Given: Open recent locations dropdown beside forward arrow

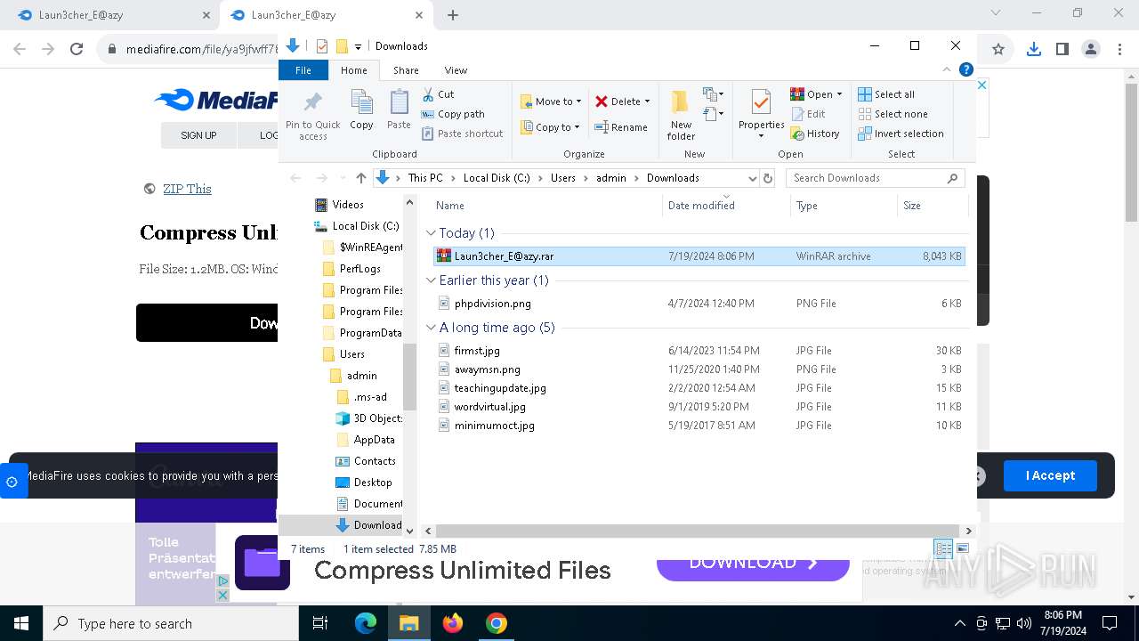Looking at the screenshot, I should (x=341, y=178).
